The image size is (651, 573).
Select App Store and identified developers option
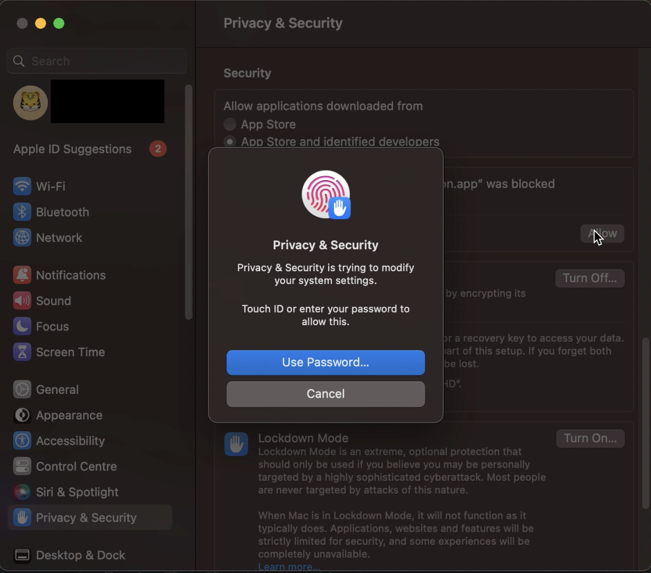230,141
